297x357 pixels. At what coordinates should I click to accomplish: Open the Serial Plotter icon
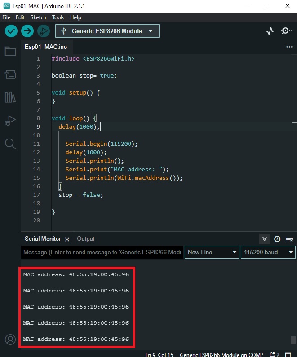pyautogui.click(x=270, y=31)
